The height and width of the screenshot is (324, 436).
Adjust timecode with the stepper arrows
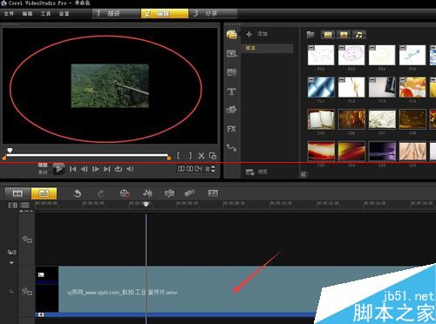(213, 169)
